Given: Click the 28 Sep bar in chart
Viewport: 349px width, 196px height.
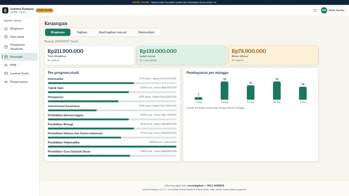Looking at the screenshot, I should tap(277, 91).
